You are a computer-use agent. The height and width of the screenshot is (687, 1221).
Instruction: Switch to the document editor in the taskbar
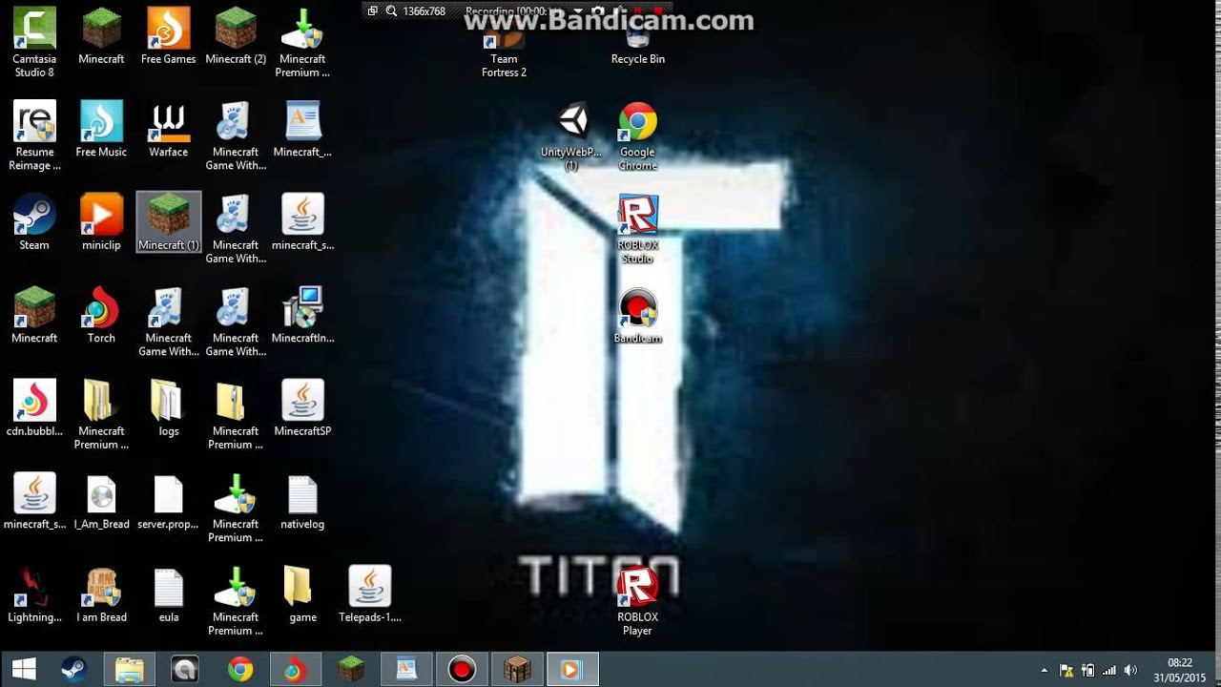coord(406,670)
